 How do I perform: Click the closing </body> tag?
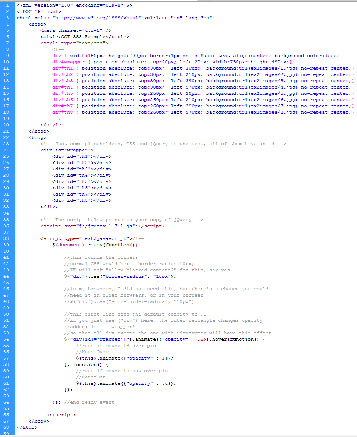click(39, 421)
